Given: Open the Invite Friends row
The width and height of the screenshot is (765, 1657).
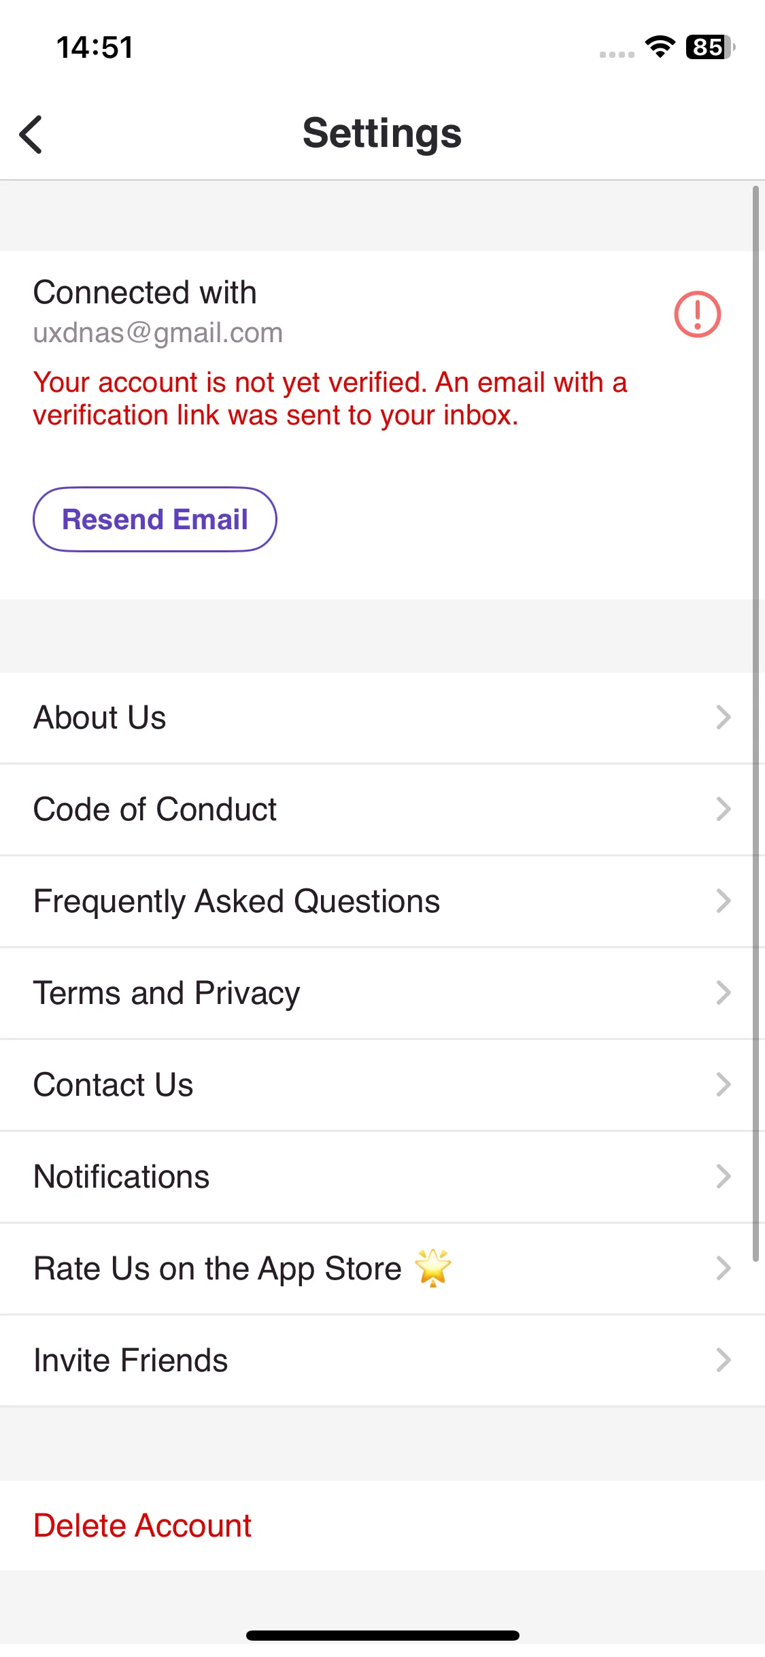Looking at the screenshot, I should pyautogui.click(x=382, y=1360).
